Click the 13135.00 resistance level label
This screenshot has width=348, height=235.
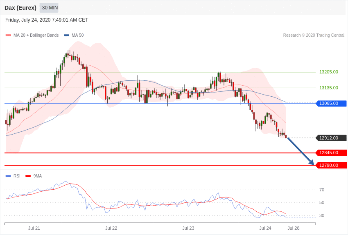click(x=329, y=88)
